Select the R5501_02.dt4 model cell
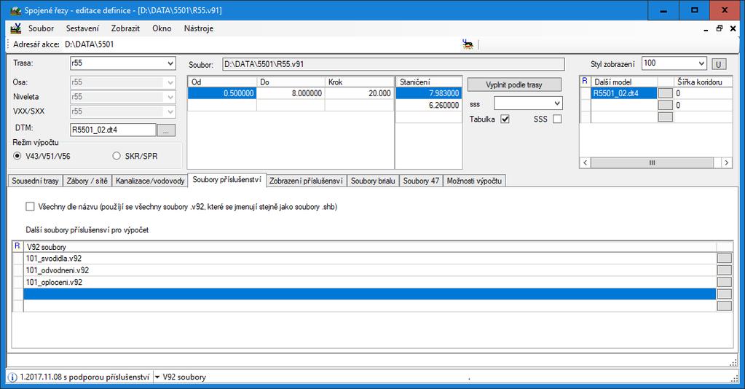 624,93
